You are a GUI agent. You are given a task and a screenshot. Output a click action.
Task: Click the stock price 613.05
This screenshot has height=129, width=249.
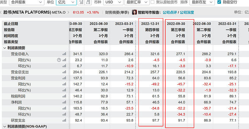click(78, 12)
